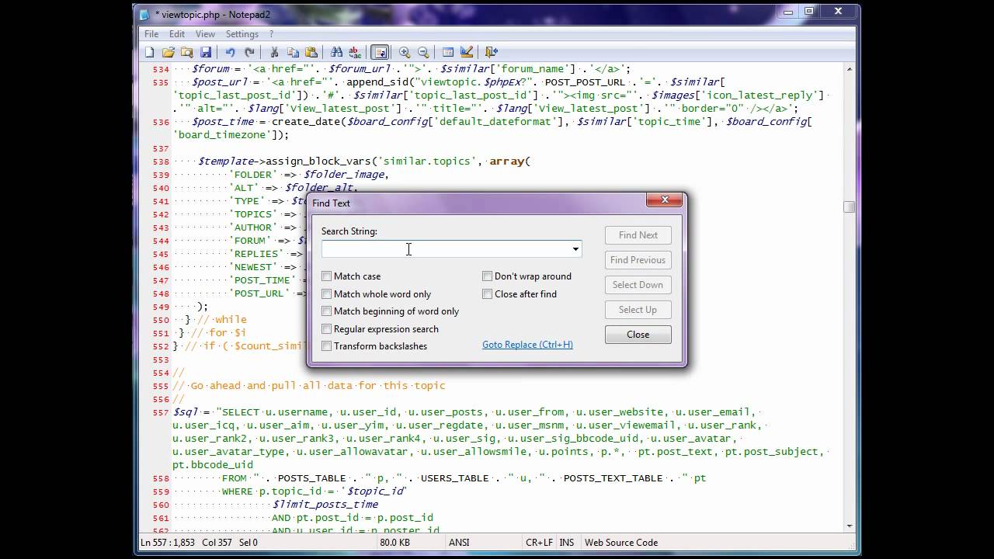
Task: Redo the last undone edit
Action: 249,52
